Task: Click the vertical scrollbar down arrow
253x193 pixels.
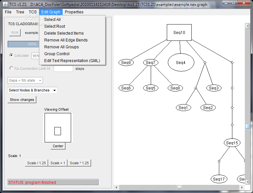Action: click(247, 182)
